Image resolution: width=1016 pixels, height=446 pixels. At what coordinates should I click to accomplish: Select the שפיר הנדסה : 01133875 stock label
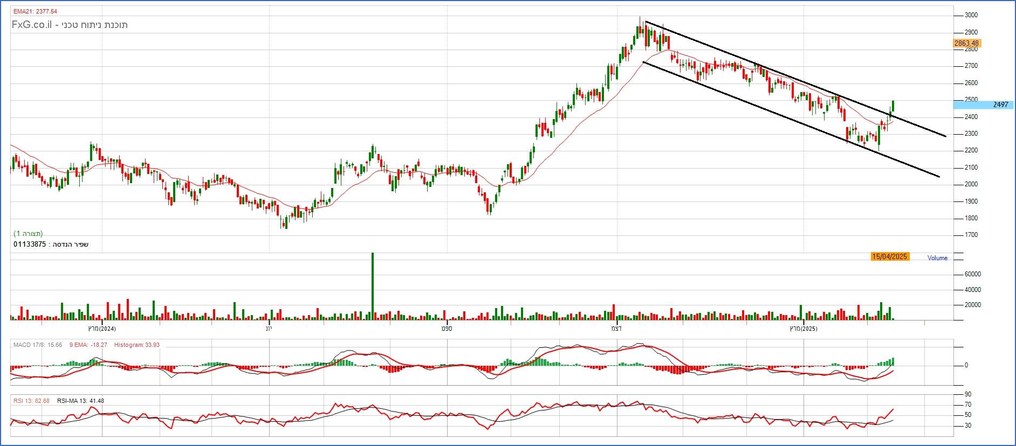click(x=51, y=245)
